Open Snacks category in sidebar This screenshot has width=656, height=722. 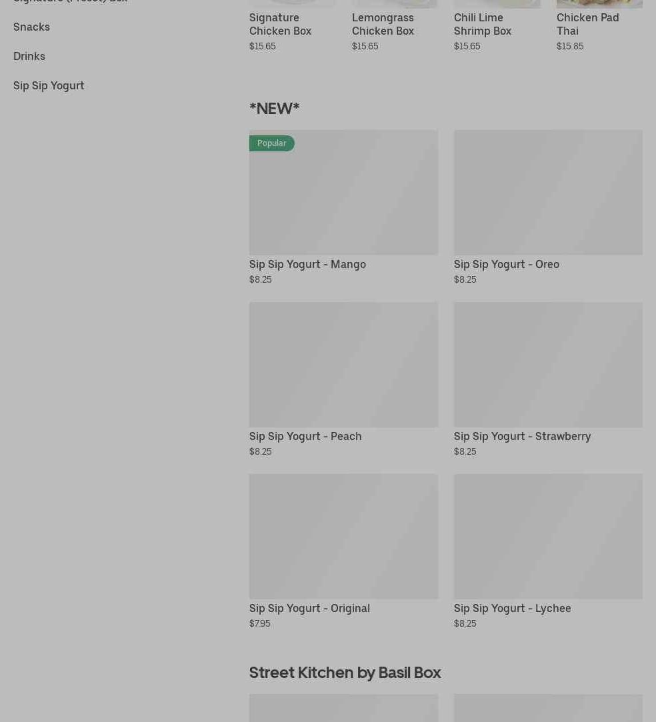(31, 27)
